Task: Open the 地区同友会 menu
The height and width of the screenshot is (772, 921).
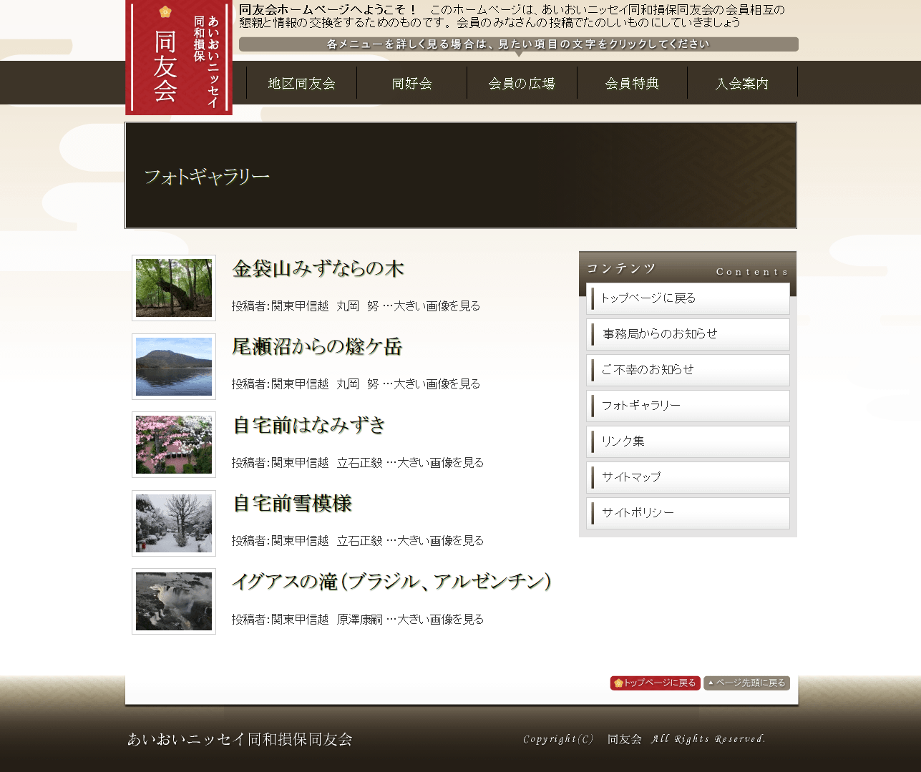Action: click(x=301, y=84)
